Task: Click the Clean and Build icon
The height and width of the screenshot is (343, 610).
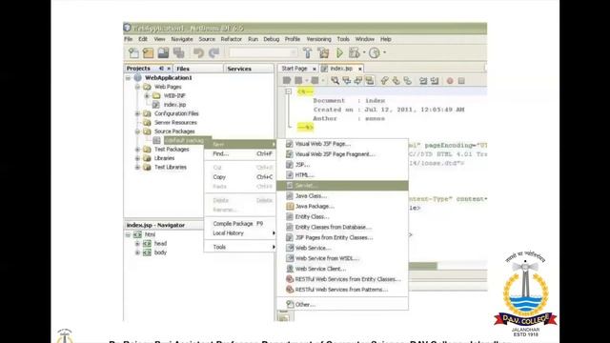Action: [x=323, y=53]
